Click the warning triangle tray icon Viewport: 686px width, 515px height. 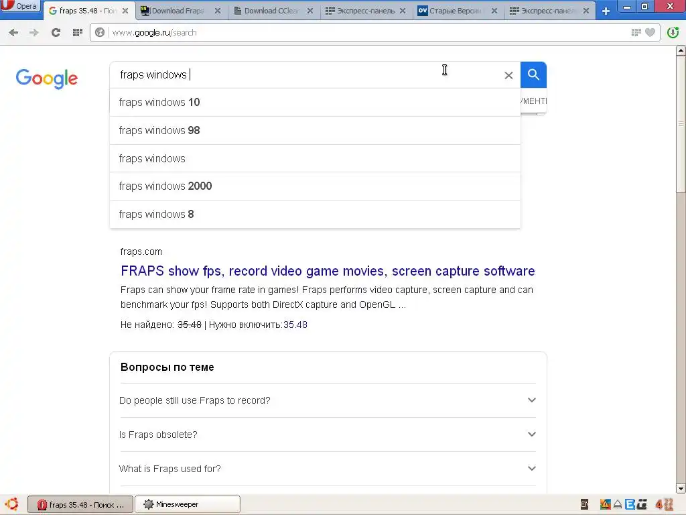[605, 504]
